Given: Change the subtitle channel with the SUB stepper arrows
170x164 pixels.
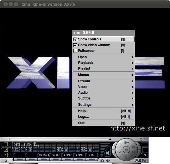Looking at the screenshot, I should [78, 150].
